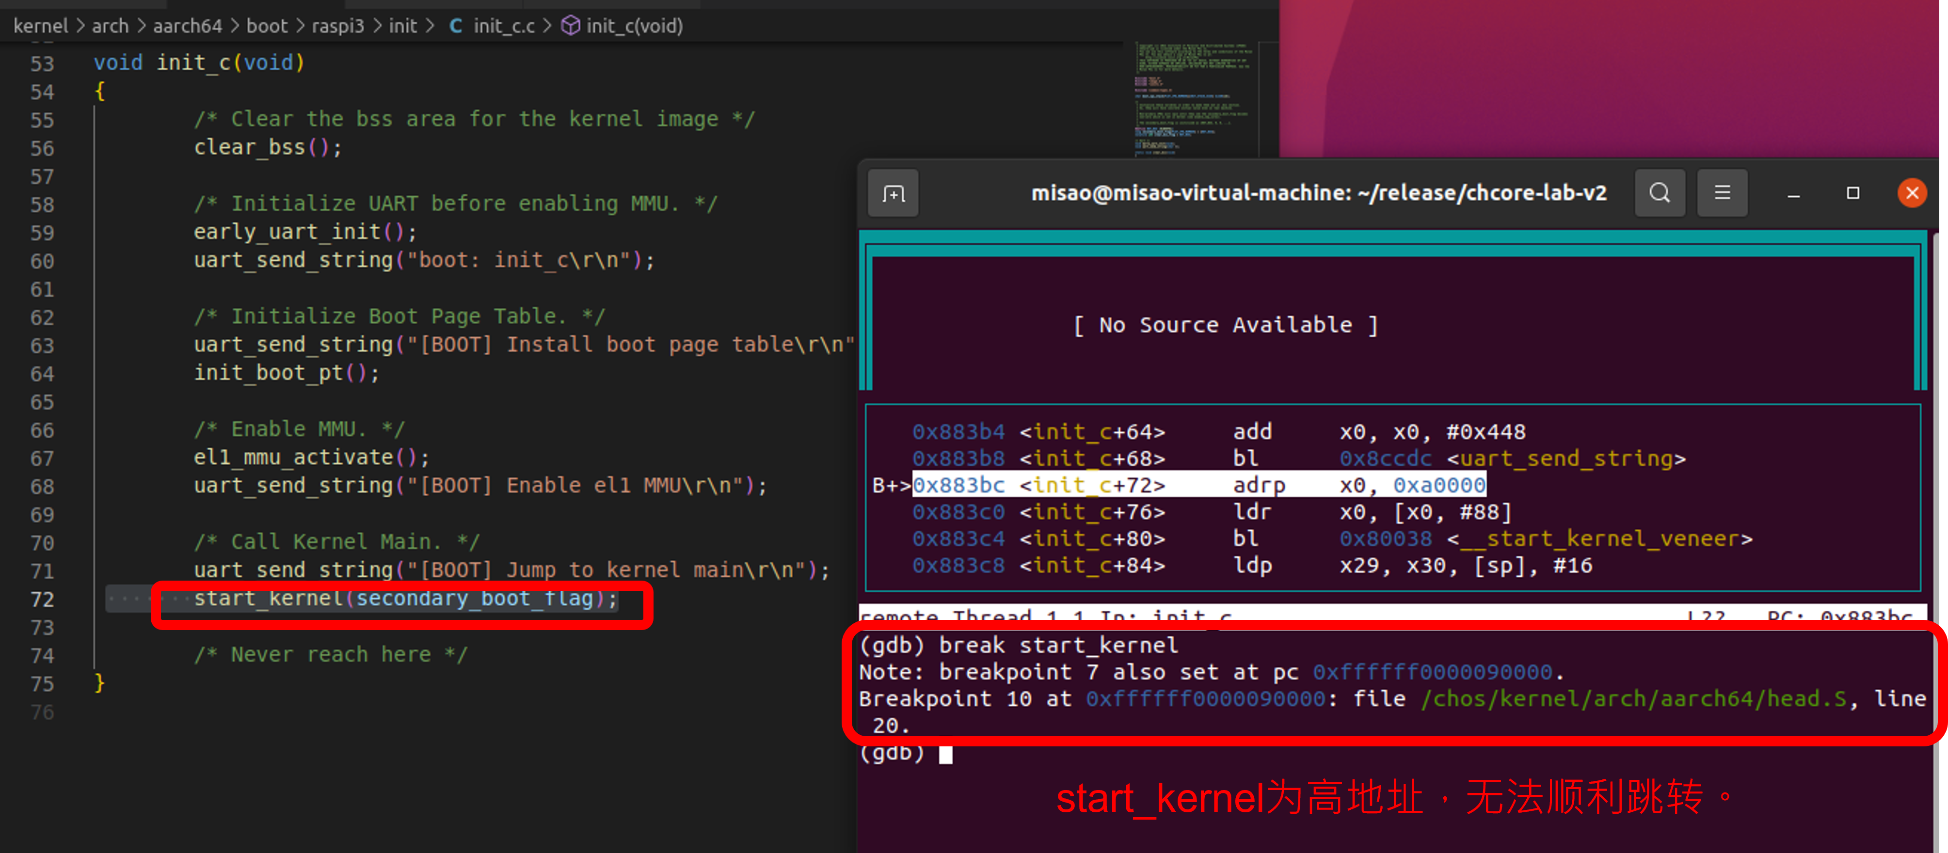Viewport: 1948px width, 853px height.
Task: Click assembly line 0x883b8 bl uart_send_string
Action: pos(1298,458)
